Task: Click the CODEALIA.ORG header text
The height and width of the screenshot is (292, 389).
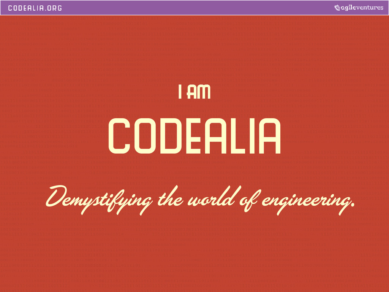Action: [x=35, y=8]
